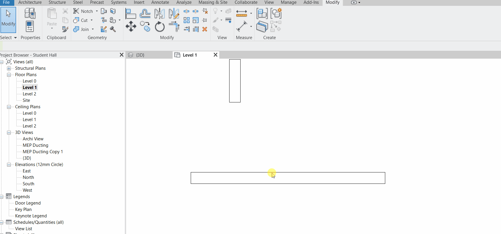Switch to the {3D} view tab
This screenshot has height=234, width=501.
140,55
